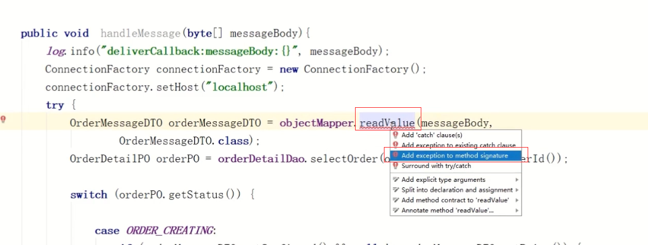
Task: Click the error icon beside Add 'catch' clause(s)
Action: point(396,135)
